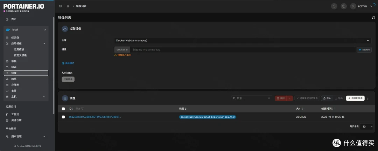378x151 pixels.
Task: Click the portainer-ce:2.45.2 tag badge
Action: (207, 117)
